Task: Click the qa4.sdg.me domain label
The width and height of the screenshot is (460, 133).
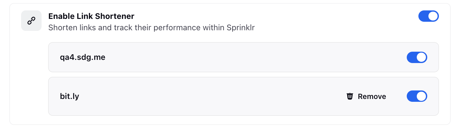Action: pyautogui.click(x=83, y=58)
